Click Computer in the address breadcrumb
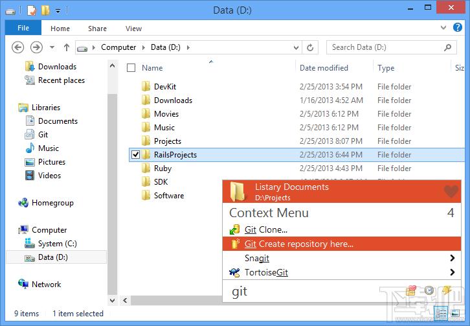The width and height of the screenshot is (470, 326). pos(118,47)
